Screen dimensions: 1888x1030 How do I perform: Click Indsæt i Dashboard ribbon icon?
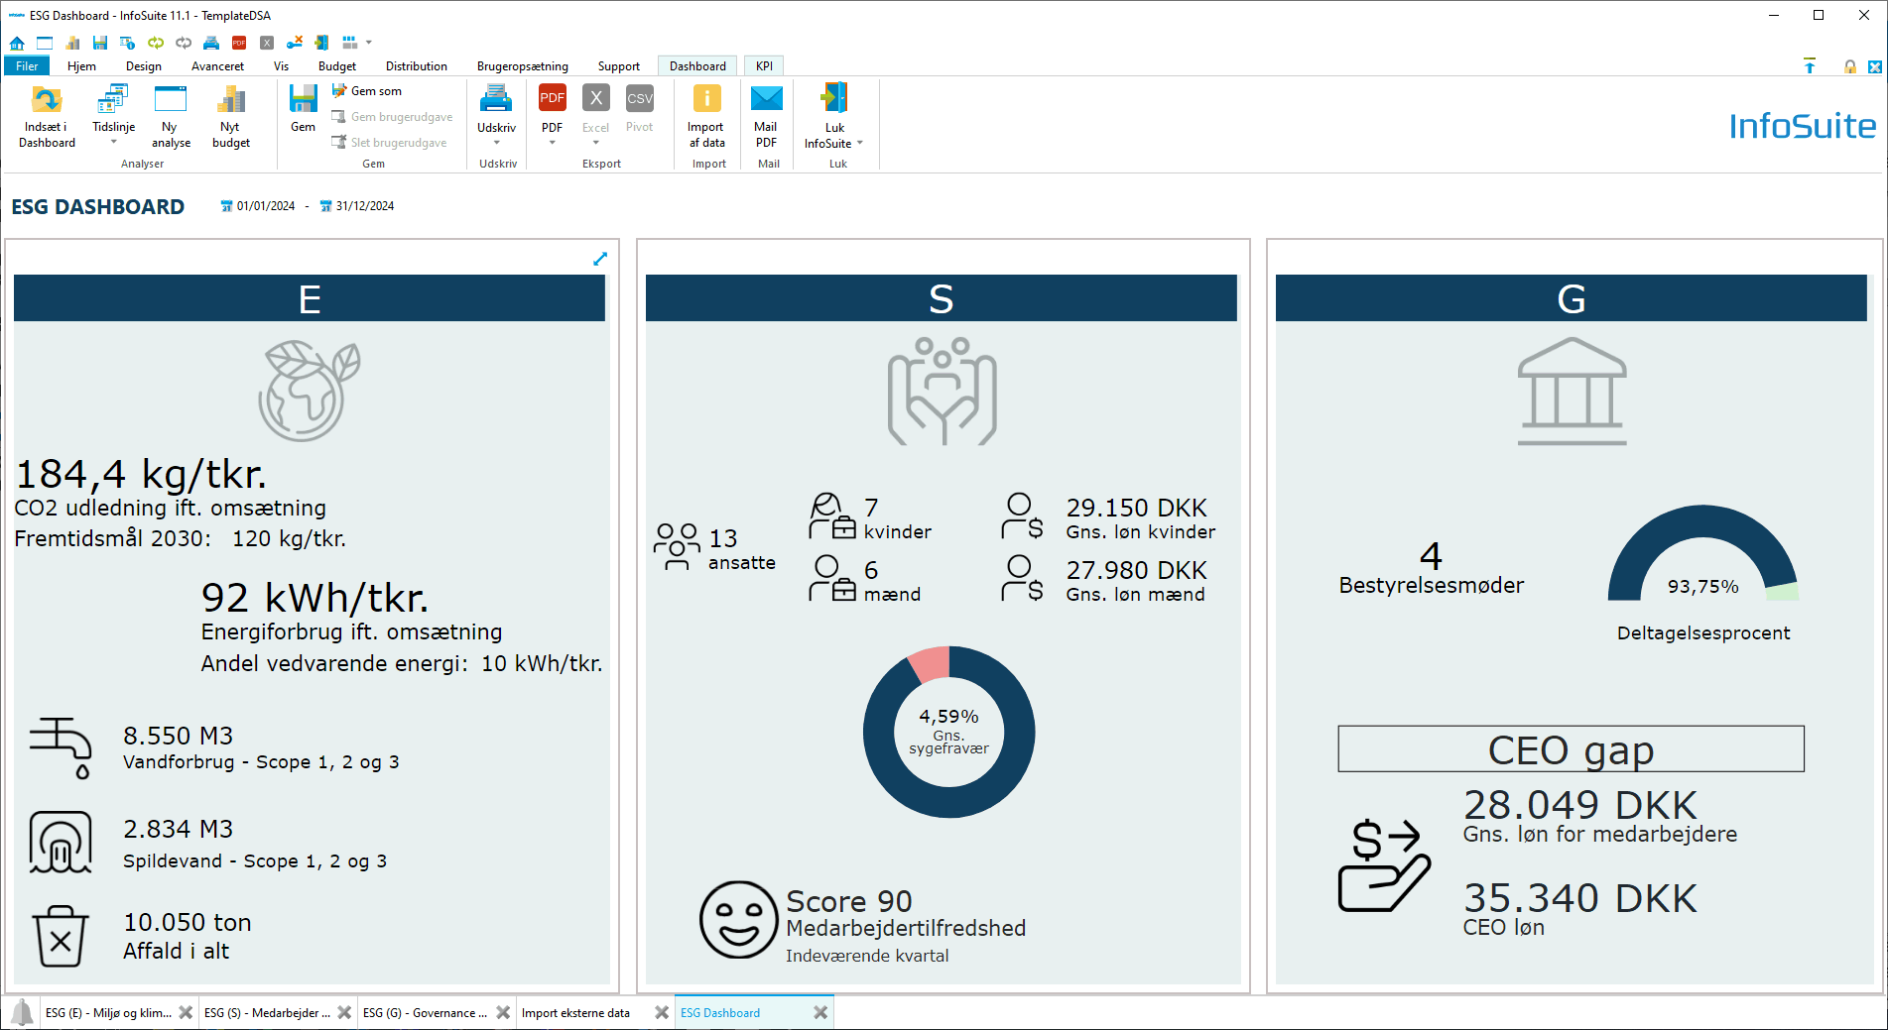47,117
